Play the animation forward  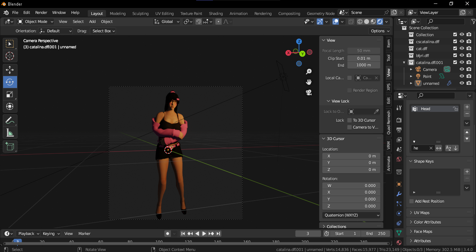(x=204, y=234)
